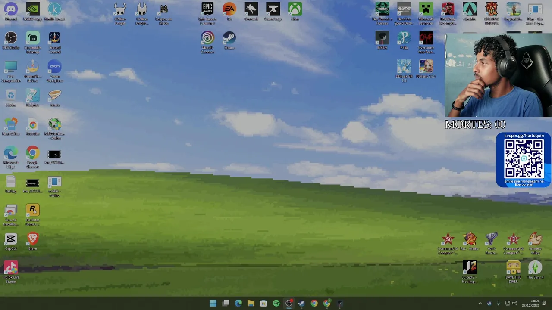Launch the Epic Games Launcher shortcut
The image size is (552, 310).
pyautogui.click(x=207, y=14)
